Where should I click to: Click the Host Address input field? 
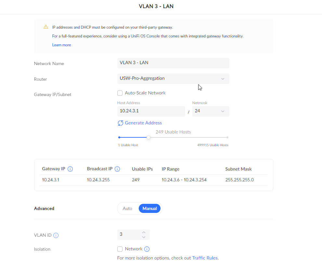click(151, 111)
